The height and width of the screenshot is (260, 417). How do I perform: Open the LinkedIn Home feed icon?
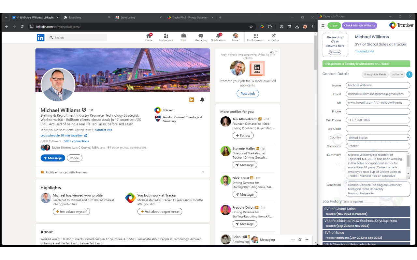[x=149, y=37]
